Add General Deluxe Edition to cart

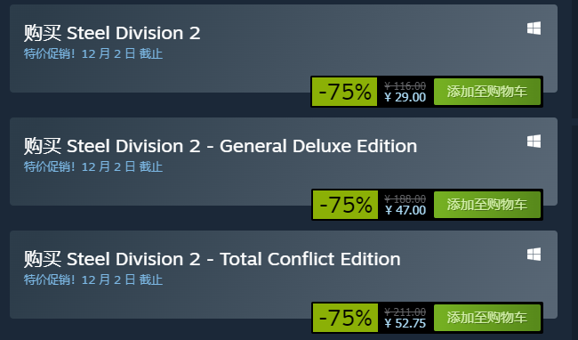[487, 205]
